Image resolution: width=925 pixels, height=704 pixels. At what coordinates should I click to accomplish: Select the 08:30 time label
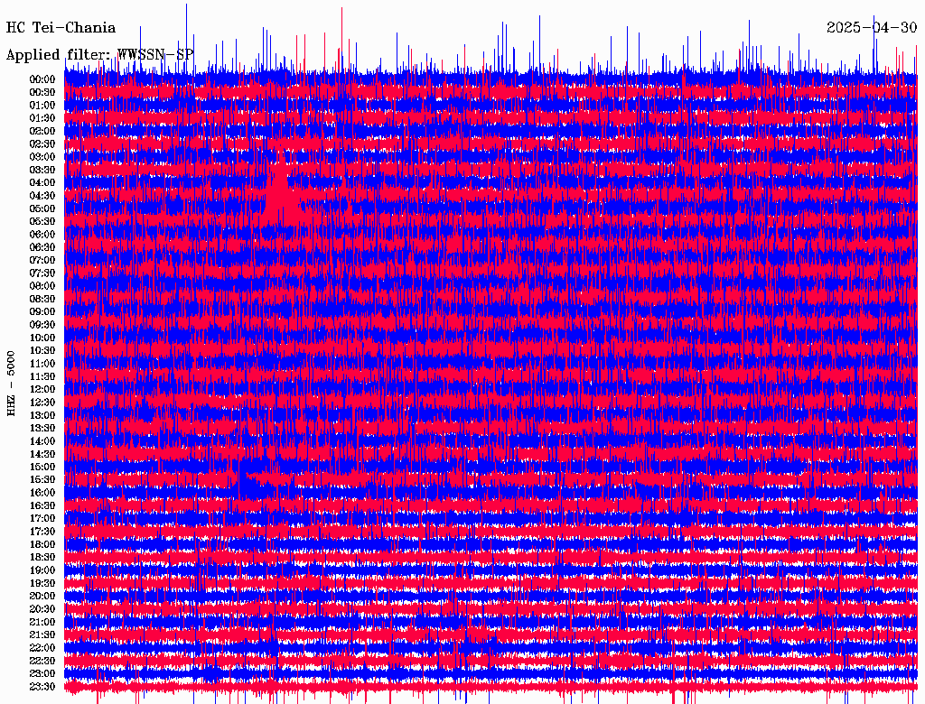[42, 299]
